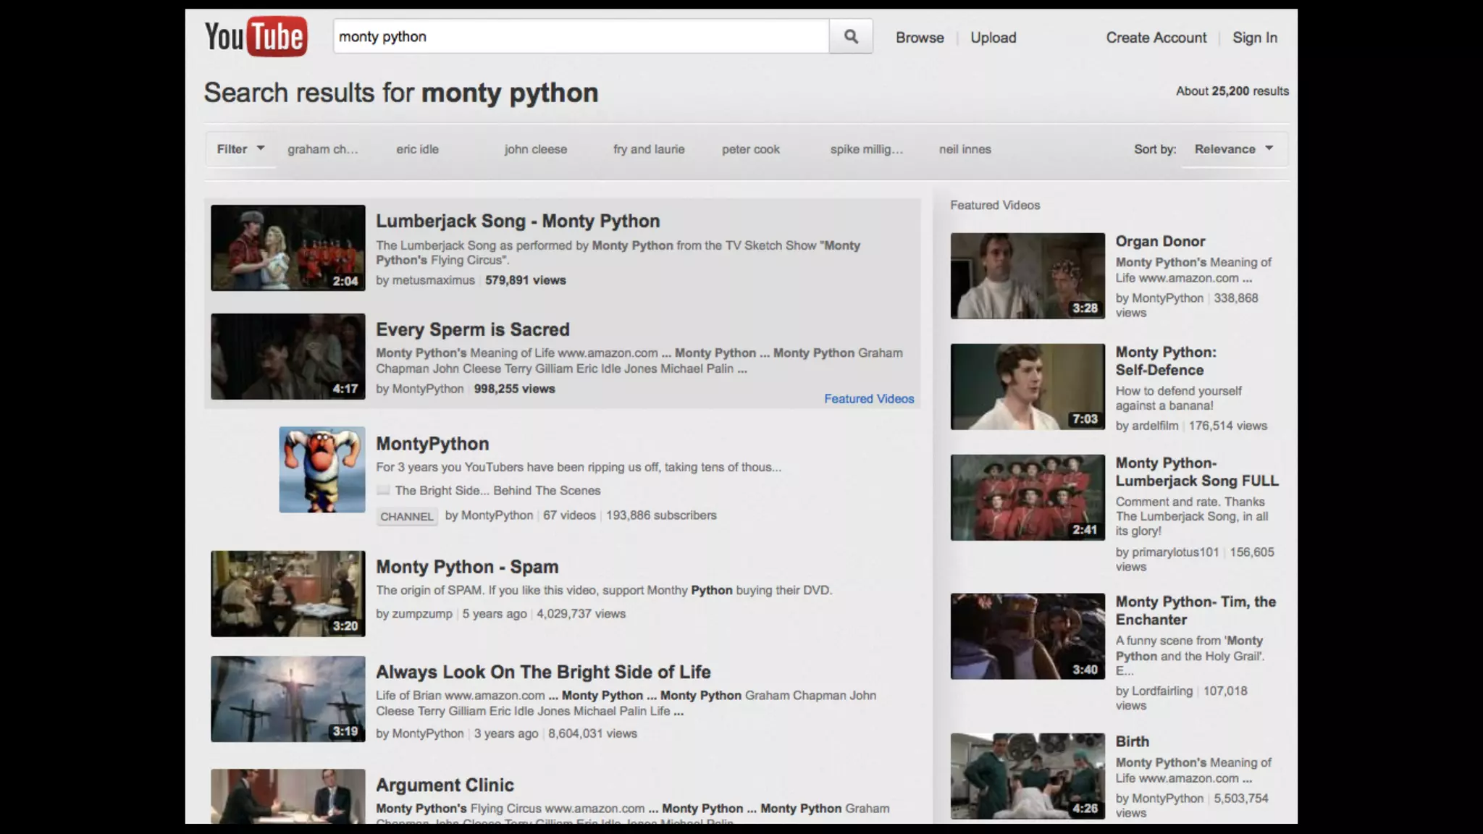Play the Tim the Enchanter thumbnail

tap(1027, 636)
